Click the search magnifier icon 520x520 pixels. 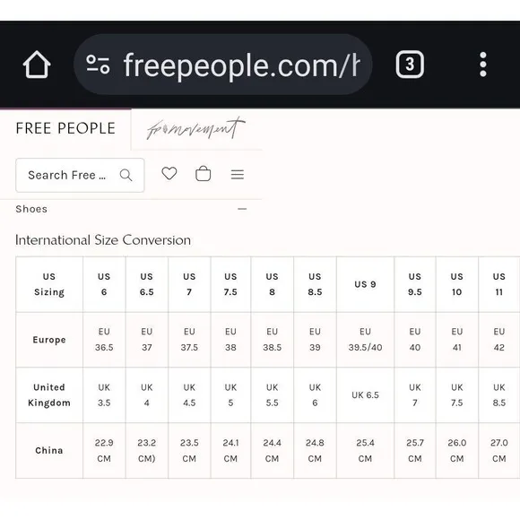tap(126, 175)
